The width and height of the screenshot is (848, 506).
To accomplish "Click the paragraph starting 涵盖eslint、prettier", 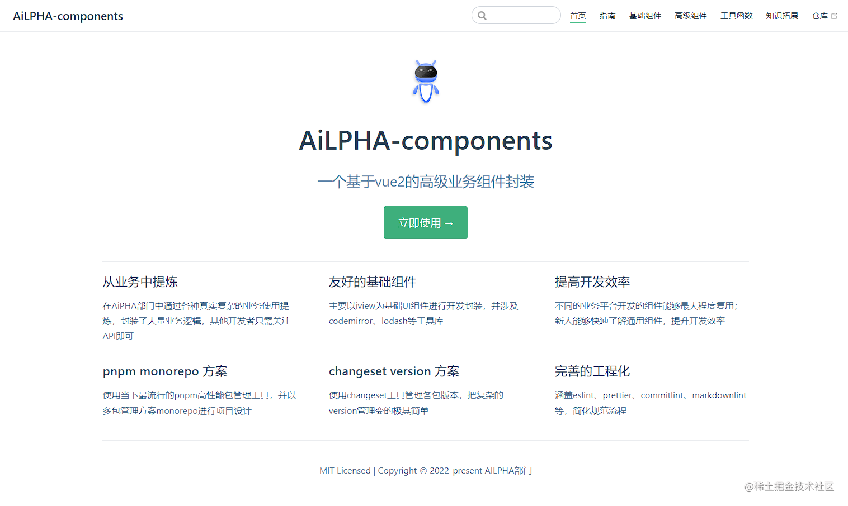I will 651,403.
